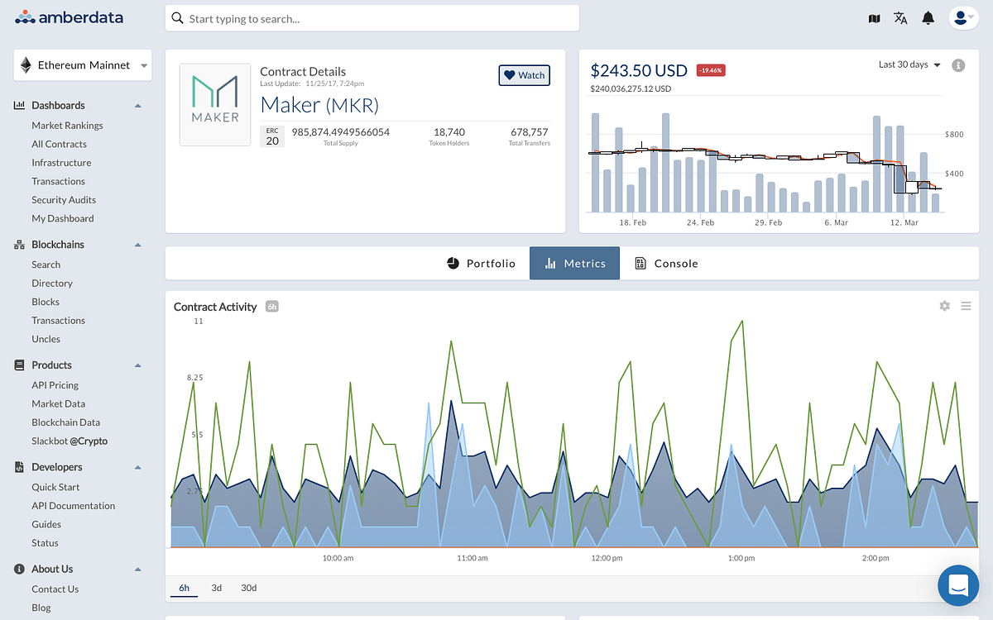Open API Documentation from the sidebar
The width and height of the screenshot is (993, 620).
(x=73, y=505)
